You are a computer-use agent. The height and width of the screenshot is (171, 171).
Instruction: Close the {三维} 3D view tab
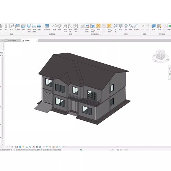pyautogui.click(x=37, y=40)
